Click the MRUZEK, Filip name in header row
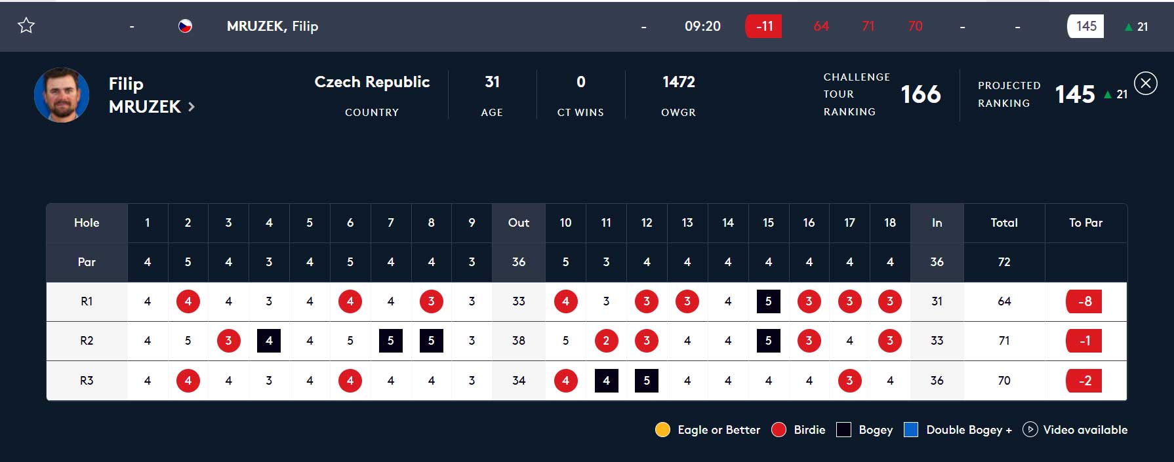 [x=272, y=26]
